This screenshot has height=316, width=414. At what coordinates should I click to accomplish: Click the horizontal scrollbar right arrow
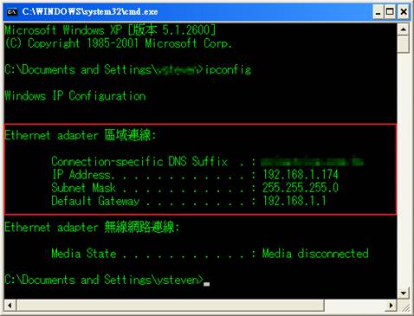(x=391, y=306)
